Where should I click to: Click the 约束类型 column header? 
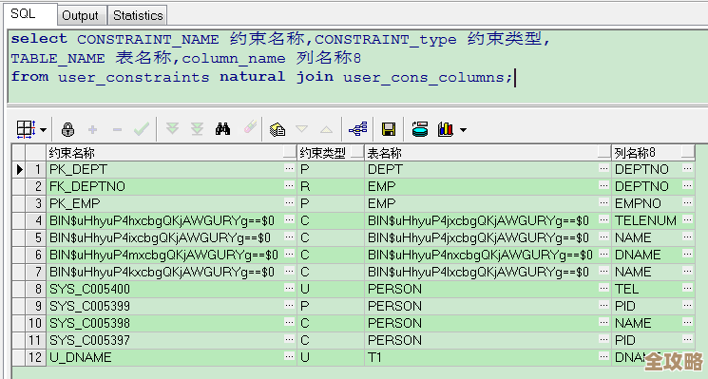(x=331, y=153)
